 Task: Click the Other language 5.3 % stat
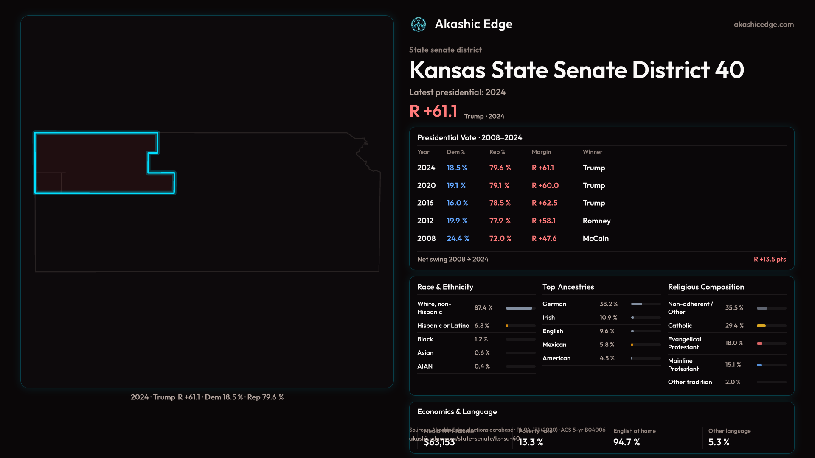pyautogui.click(x=719, y=442)
